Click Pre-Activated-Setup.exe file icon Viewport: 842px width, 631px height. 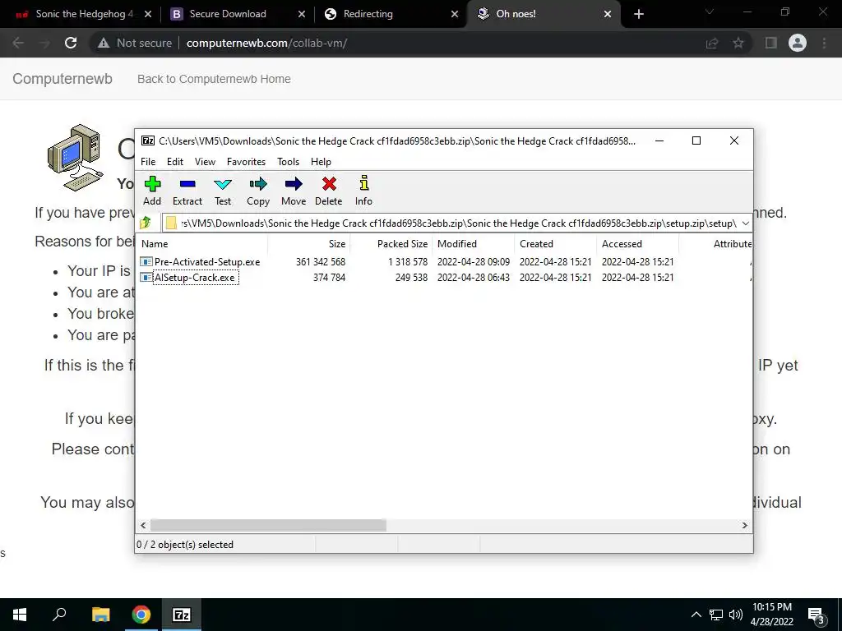[146, 262]
